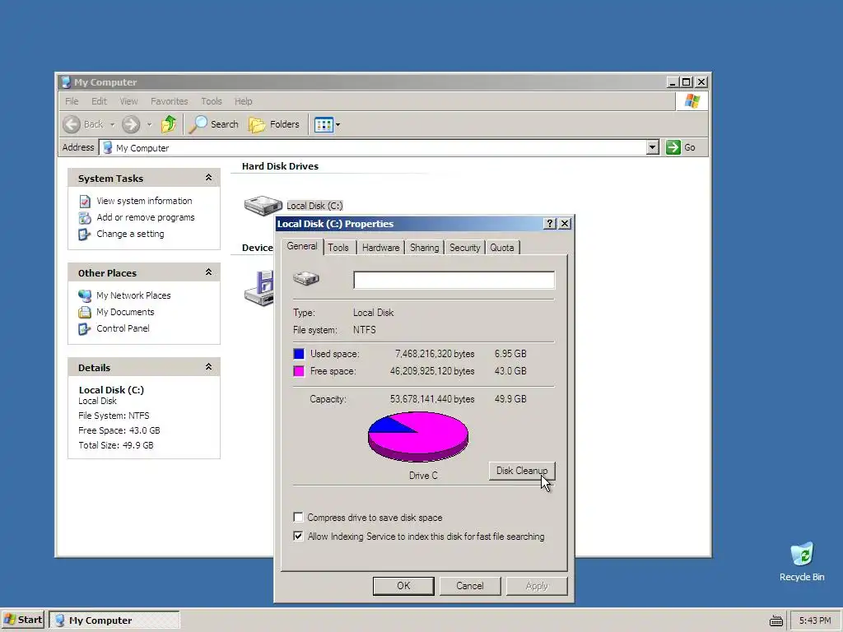Collapse the Other Places panel

208,272
